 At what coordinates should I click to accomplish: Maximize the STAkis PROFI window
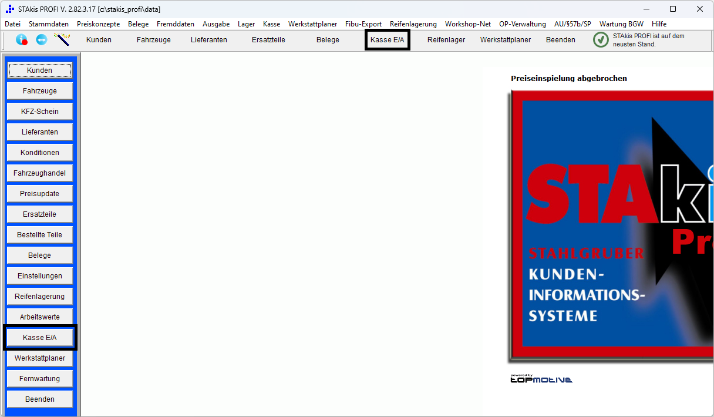673,9
